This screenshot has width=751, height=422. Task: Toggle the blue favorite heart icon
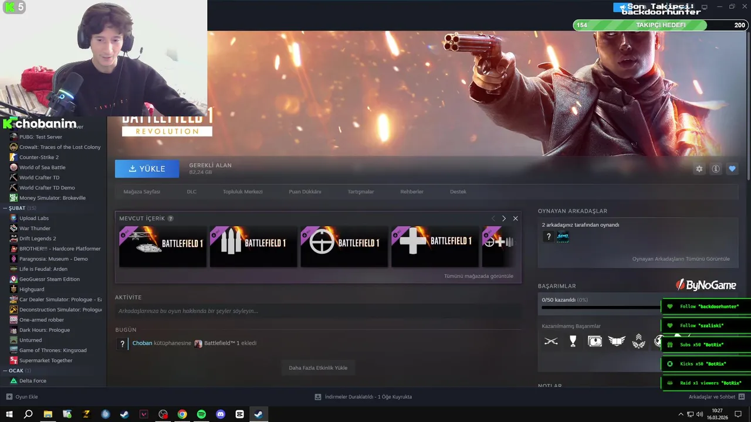click(x=732, y=169)
